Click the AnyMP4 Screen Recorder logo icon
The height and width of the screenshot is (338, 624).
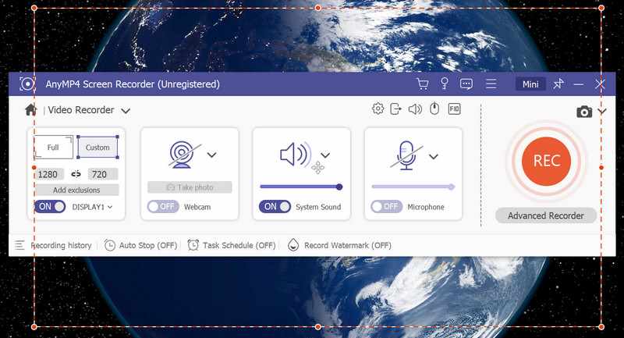tap(27, 84)
